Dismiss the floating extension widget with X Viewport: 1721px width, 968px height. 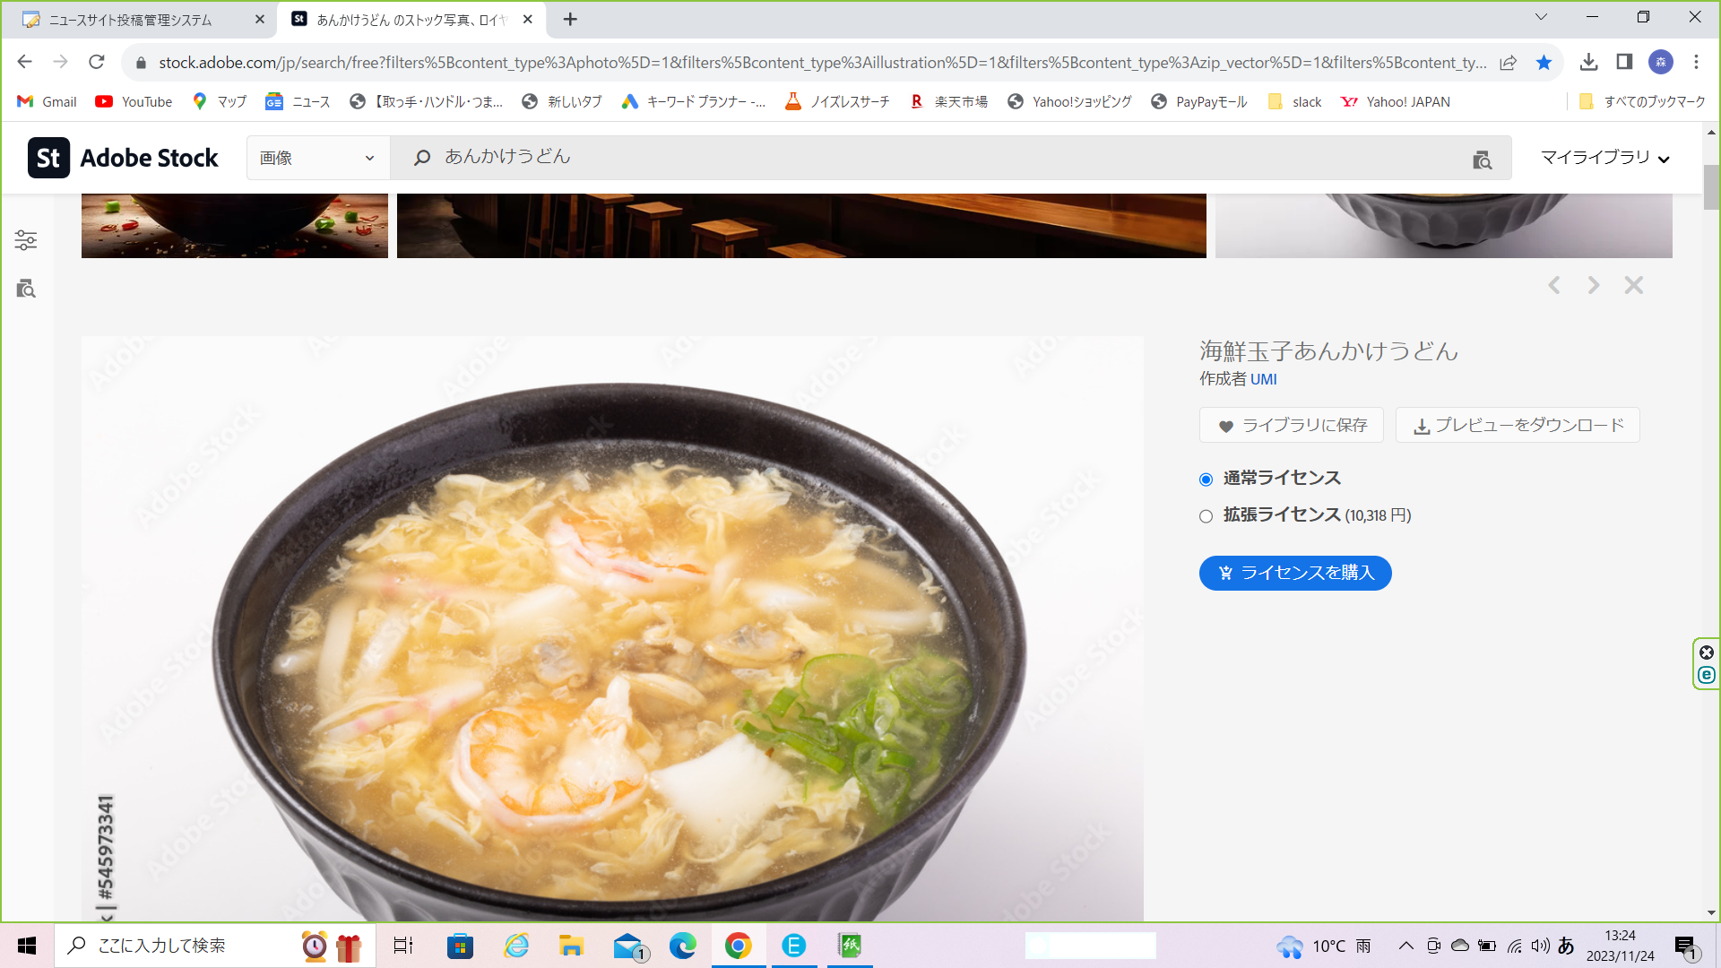1707,653
